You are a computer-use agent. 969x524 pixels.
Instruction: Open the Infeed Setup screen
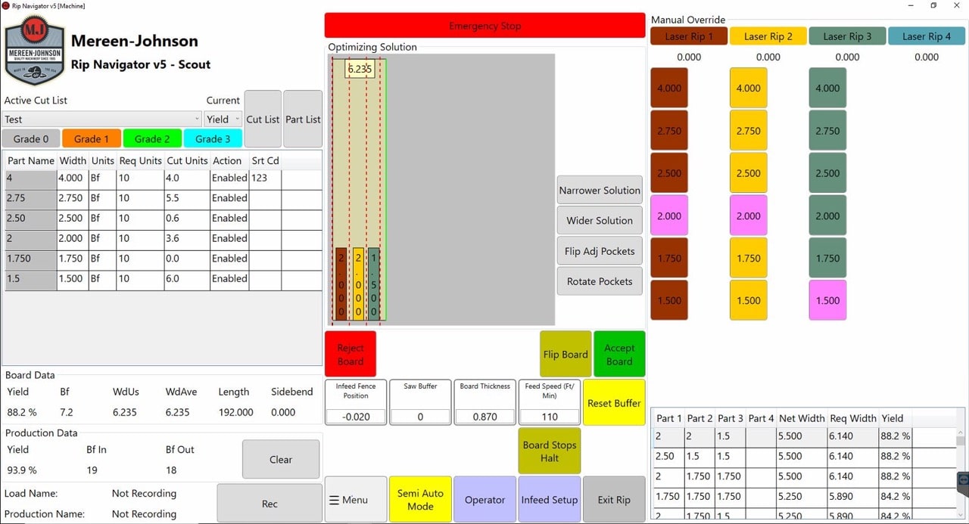coord(550,500)
